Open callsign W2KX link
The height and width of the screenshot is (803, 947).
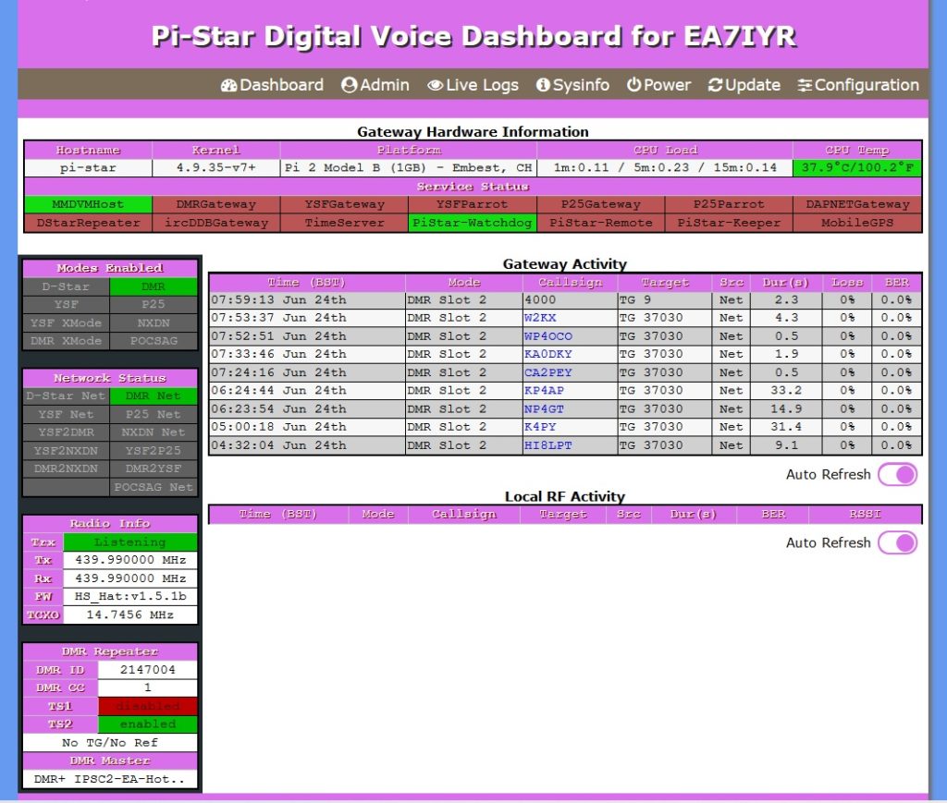tap(540, 318)
